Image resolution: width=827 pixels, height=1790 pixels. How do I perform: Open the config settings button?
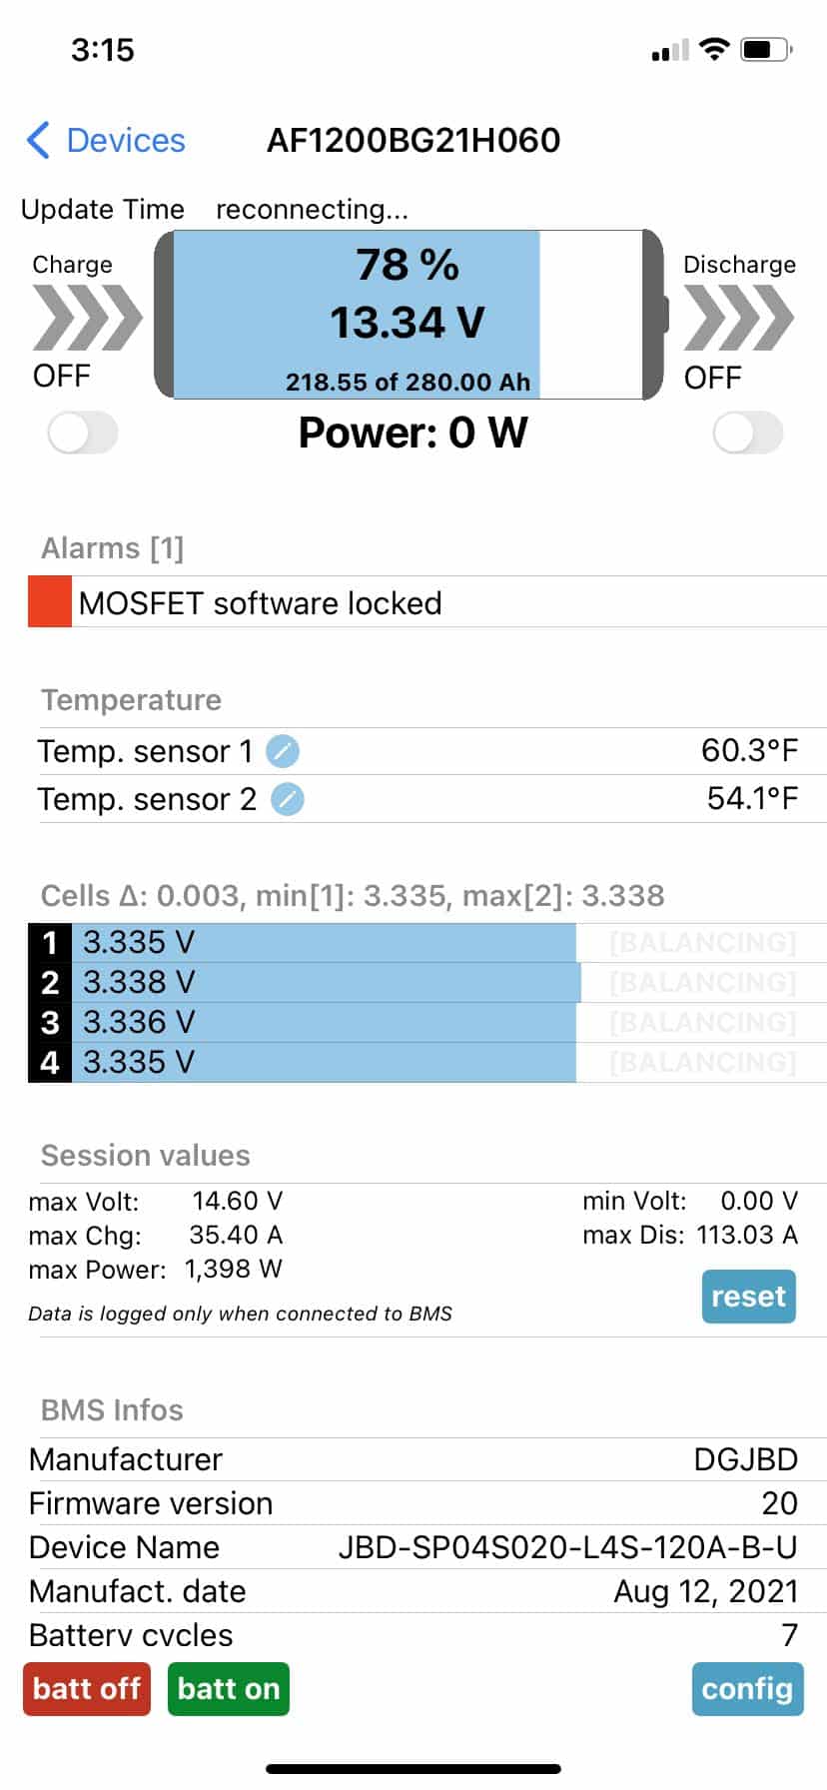pos(747,1689)
